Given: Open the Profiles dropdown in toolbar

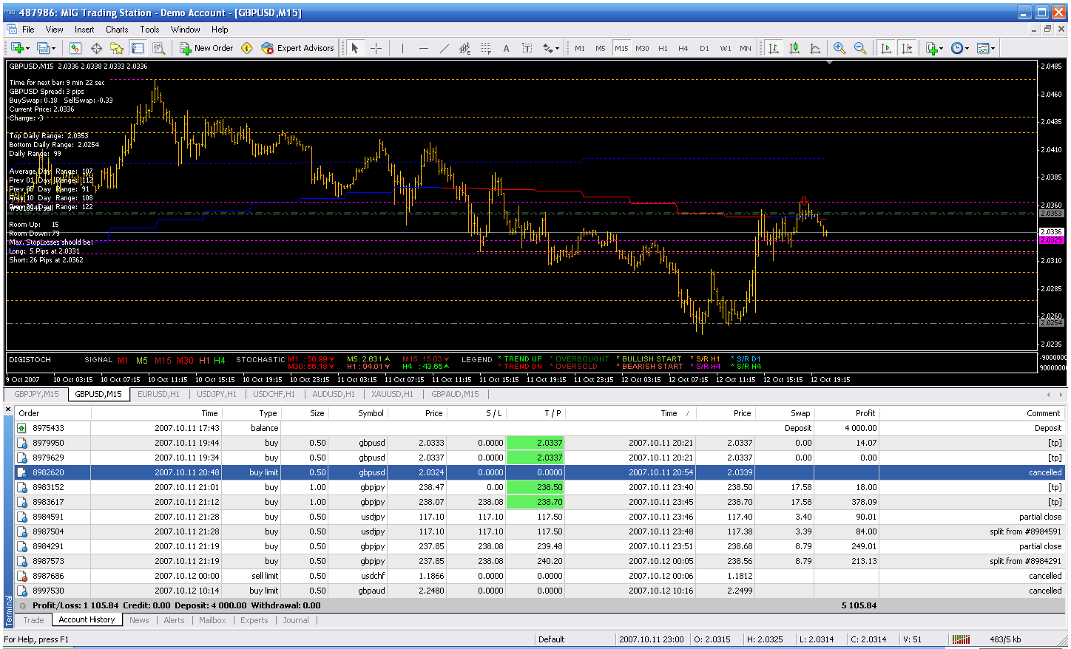Looking at the screenshot, I should click(53, 48).
